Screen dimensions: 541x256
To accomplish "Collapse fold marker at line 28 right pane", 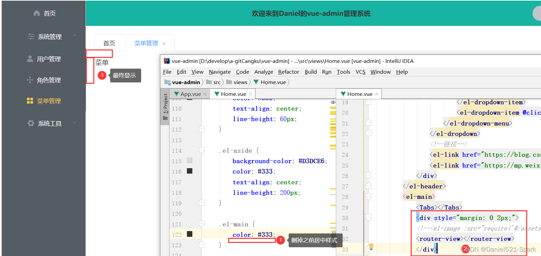I will tap(369, 196).
